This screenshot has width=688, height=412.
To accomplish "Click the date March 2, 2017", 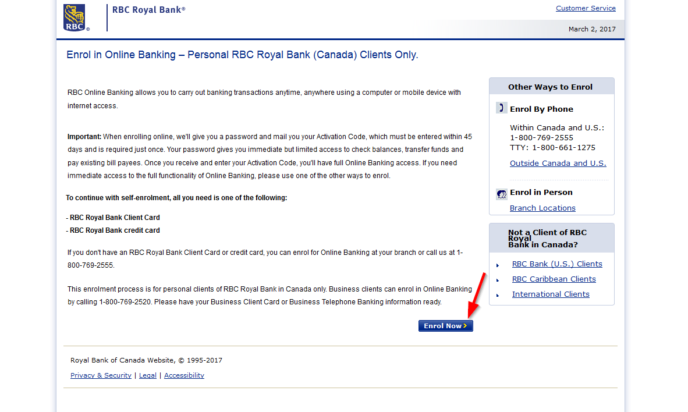I will 592,30.
